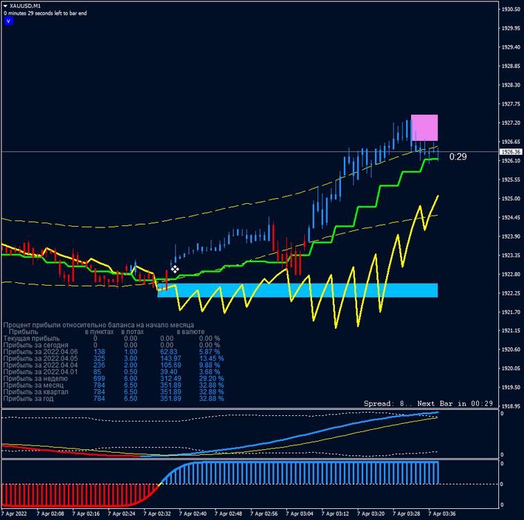The width and height of the screenshot is (524, 520).
Task: Select the Прибыль за месяц row label
Action: (x=33, y=385)
